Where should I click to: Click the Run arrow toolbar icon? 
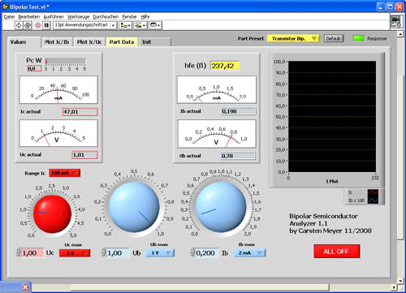point(19,25)
